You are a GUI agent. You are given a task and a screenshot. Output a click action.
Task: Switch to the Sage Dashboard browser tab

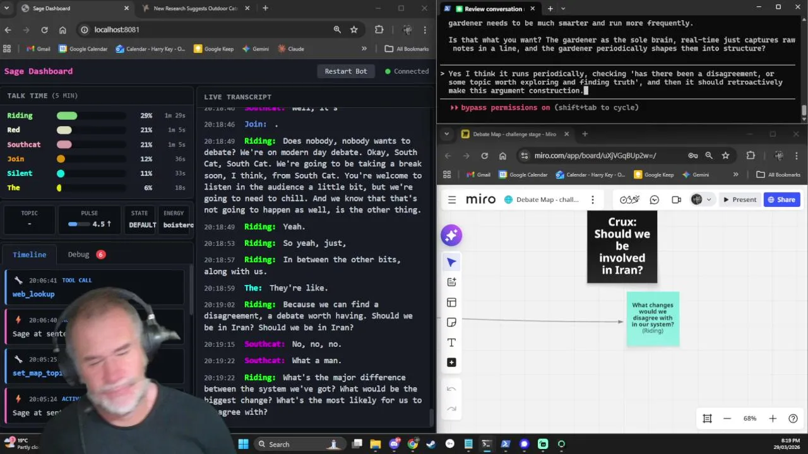point(74,8)
